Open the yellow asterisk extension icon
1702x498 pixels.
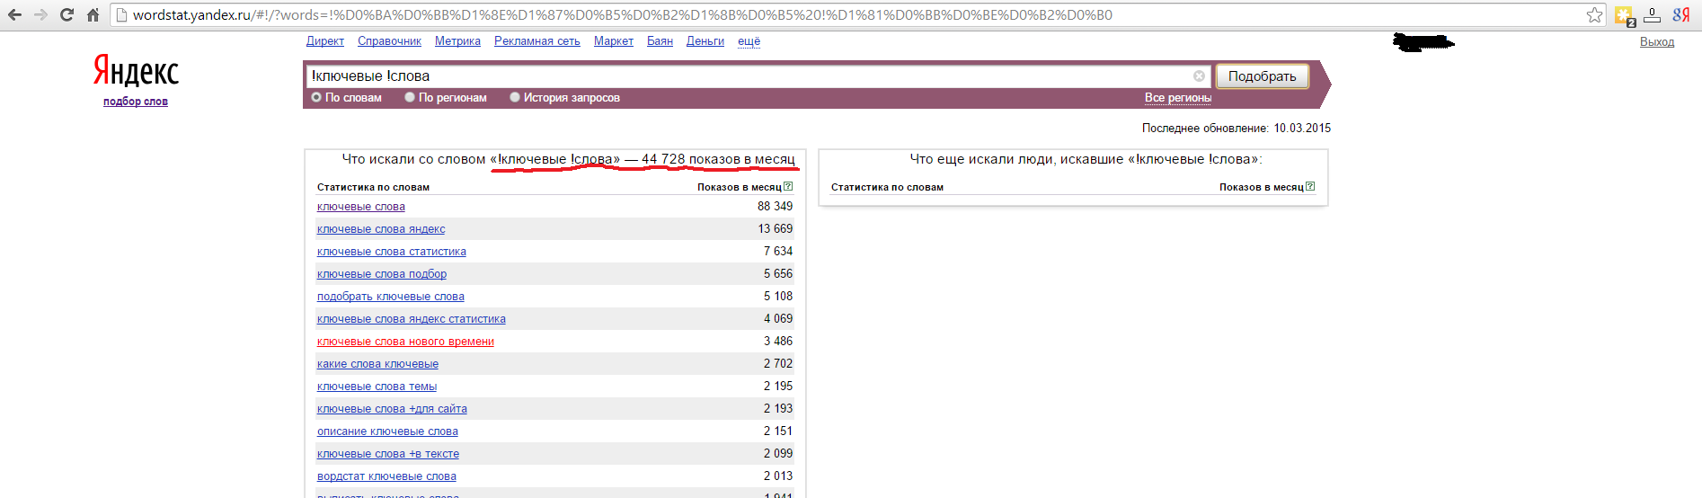point(1624,15)
